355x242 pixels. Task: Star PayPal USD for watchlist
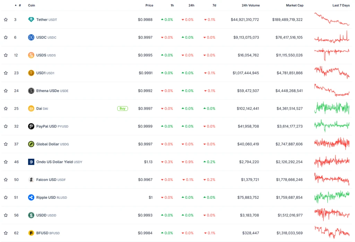[6, 126]
